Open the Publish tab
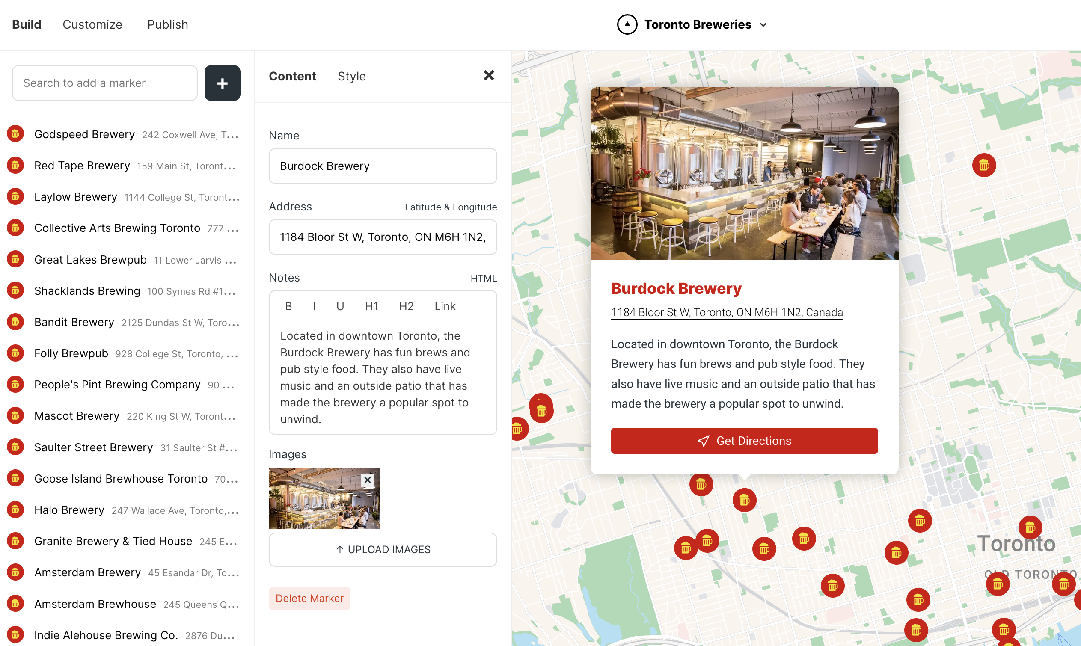The image size is (1081, 646). (x=168, y=24)
